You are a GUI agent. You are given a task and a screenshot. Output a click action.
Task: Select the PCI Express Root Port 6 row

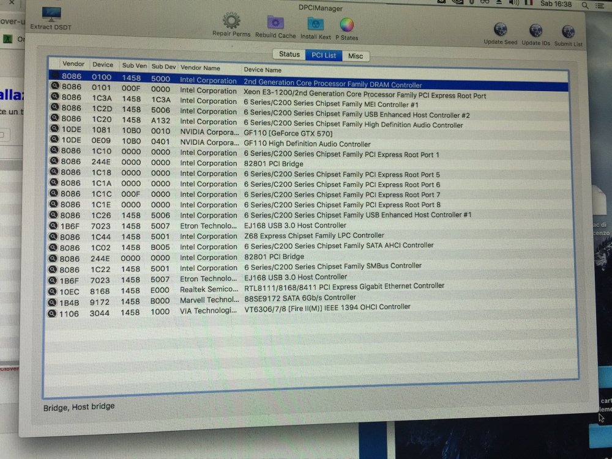coord(308,184)
